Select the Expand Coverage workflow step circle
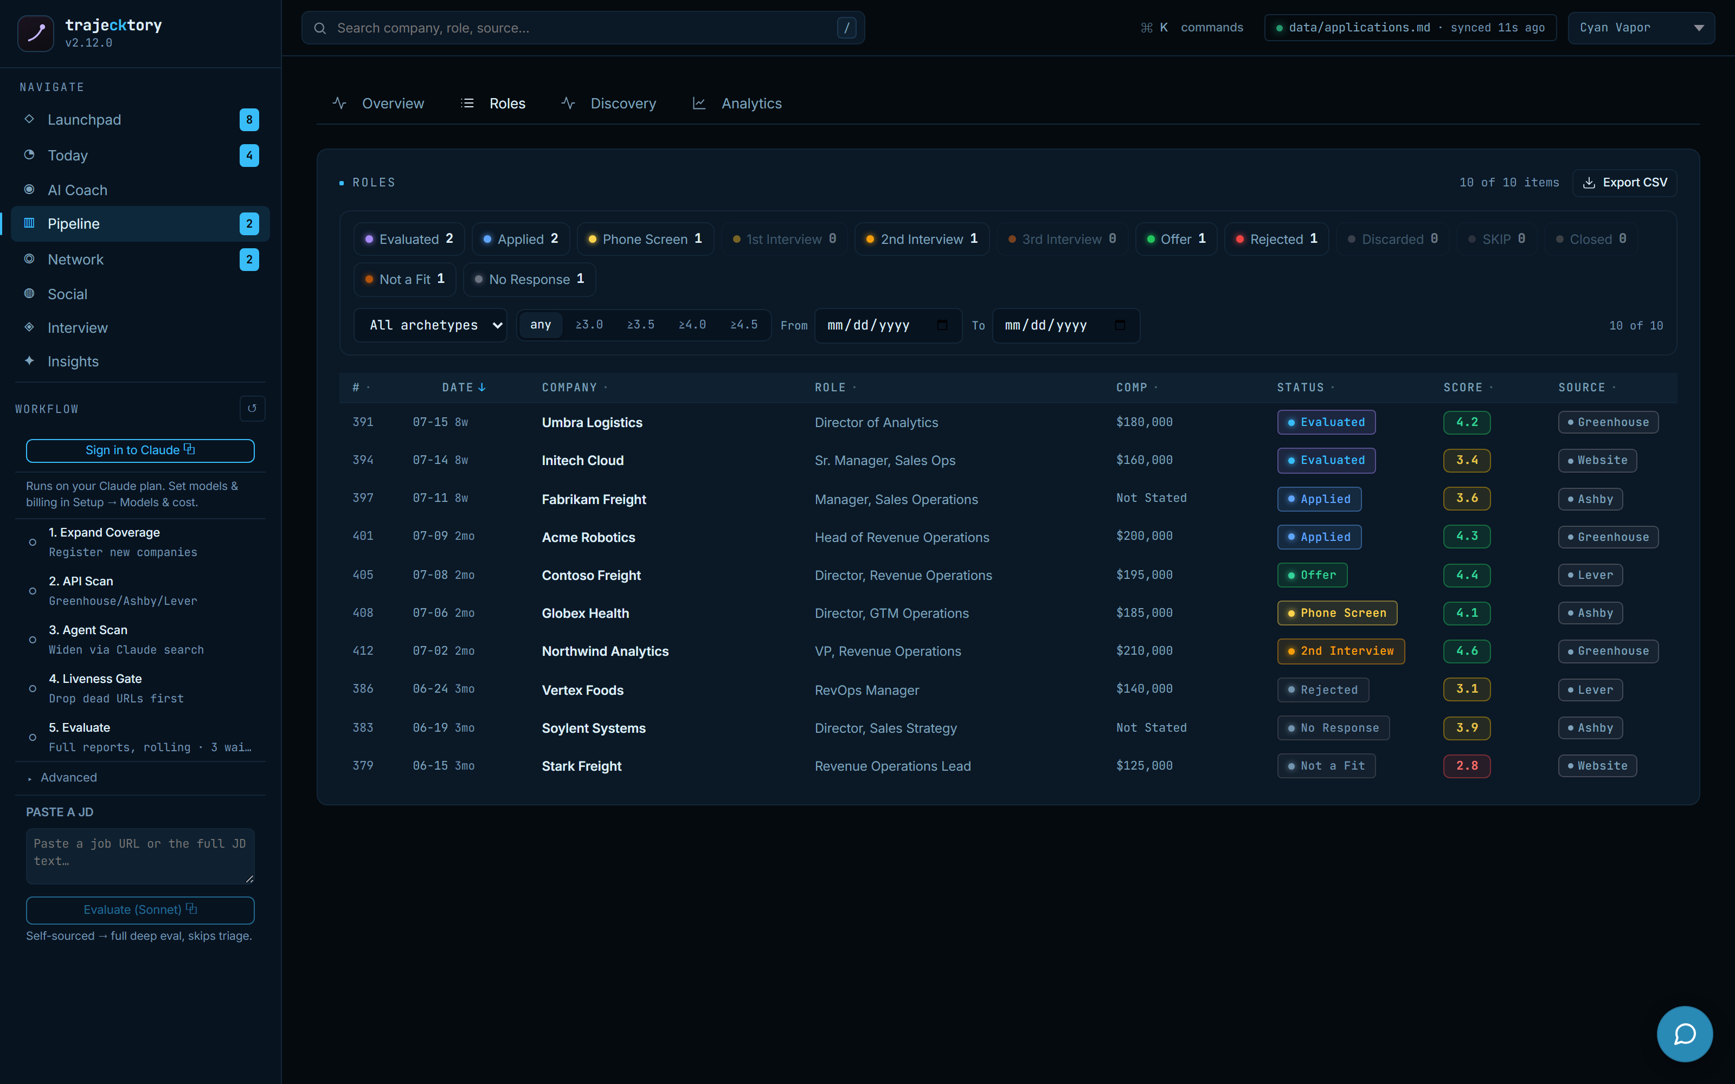This screenshot has width=1735, height=1084. pyautogui.click(x=33, y=542)
